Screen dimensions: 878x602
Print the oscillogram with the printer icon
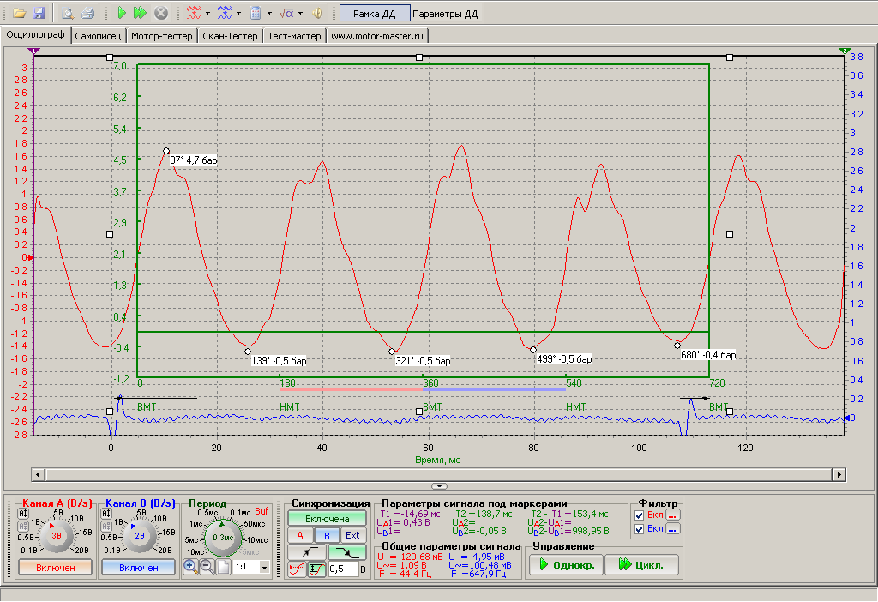(x=87, y=13)
